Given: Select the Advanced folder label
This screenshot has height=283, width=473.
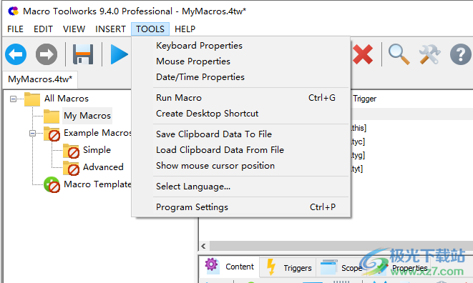Looking at the screenshot, I should click(103, 167).
